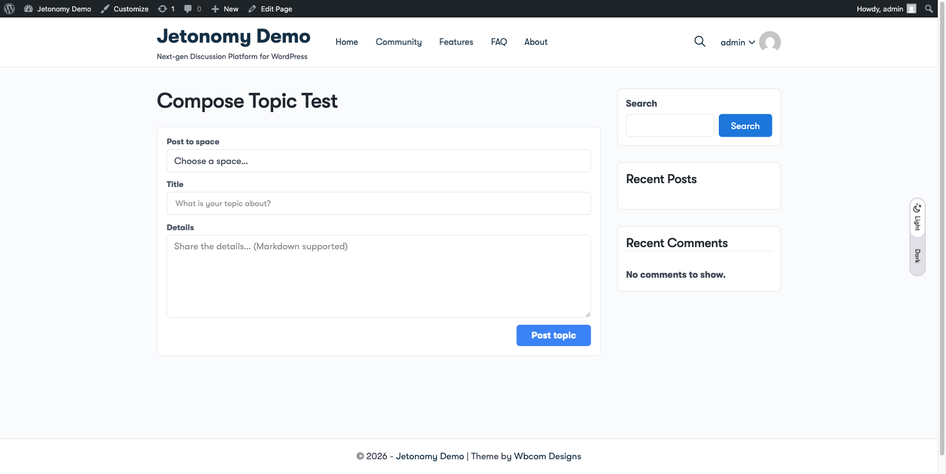Click the updates icon showing 1
Viewport: 946px width, 474px height.
point(166,9)
